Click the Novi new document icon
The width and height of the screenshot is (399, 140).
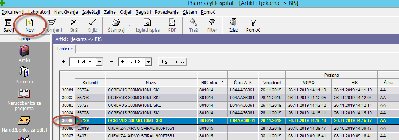[x=30, y=23]
